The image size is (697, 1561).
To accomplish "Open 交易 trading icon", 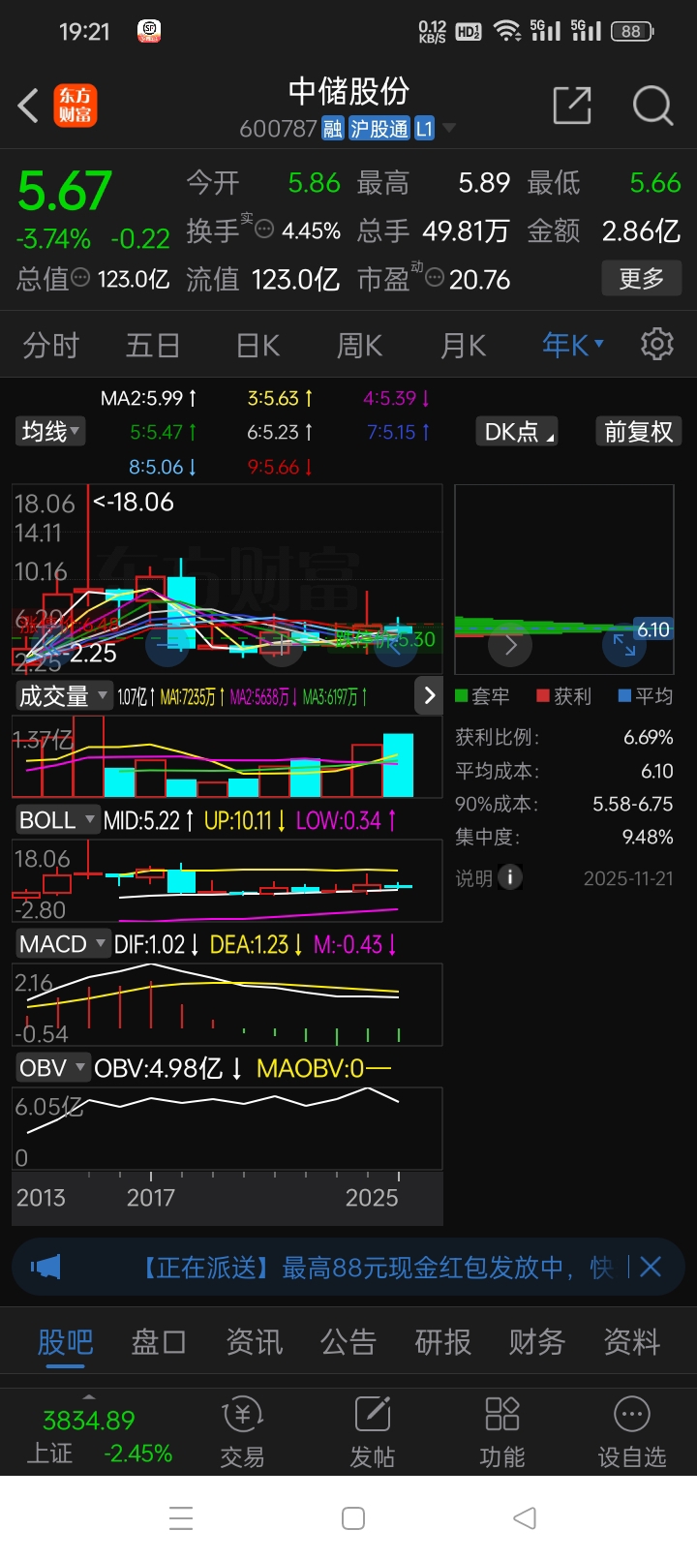I will [242, 1433].
